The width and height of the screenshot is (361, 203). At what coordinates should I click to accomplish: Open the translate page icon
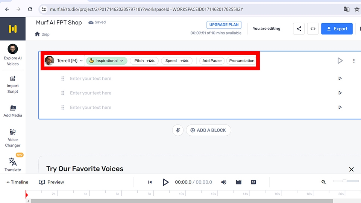pyautogui.click(x=346, y=9)
